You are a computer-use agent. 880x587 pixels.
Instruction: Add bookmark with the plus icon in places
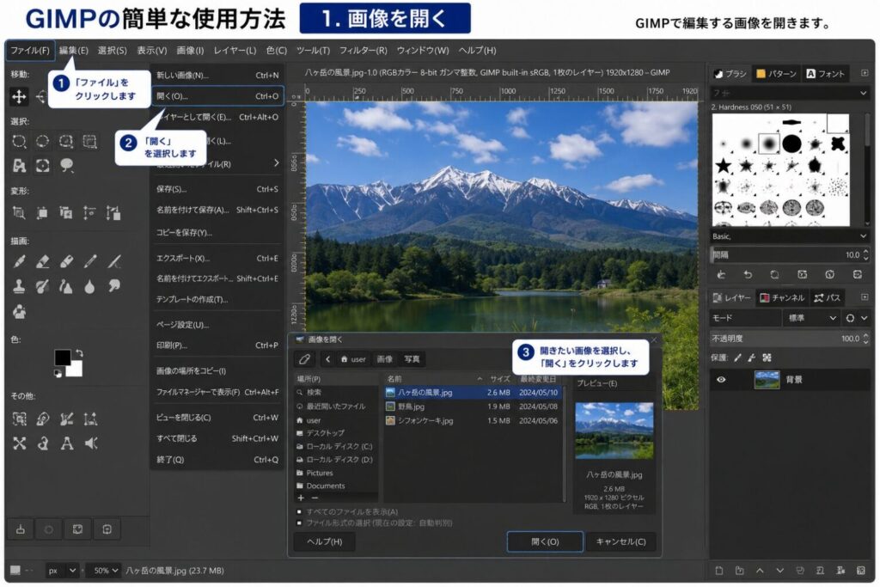pyautogui.click(x=301, y=498)
